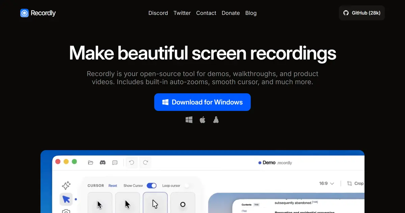This screenshot has width=405, height=213.
Task: Choose the first black arrow cursor style
Action: [x=100, y=203]
